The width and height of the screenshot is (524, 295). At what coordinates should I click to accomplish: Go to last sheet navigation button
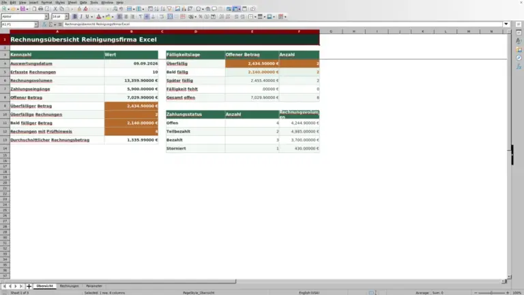(21, 286)
